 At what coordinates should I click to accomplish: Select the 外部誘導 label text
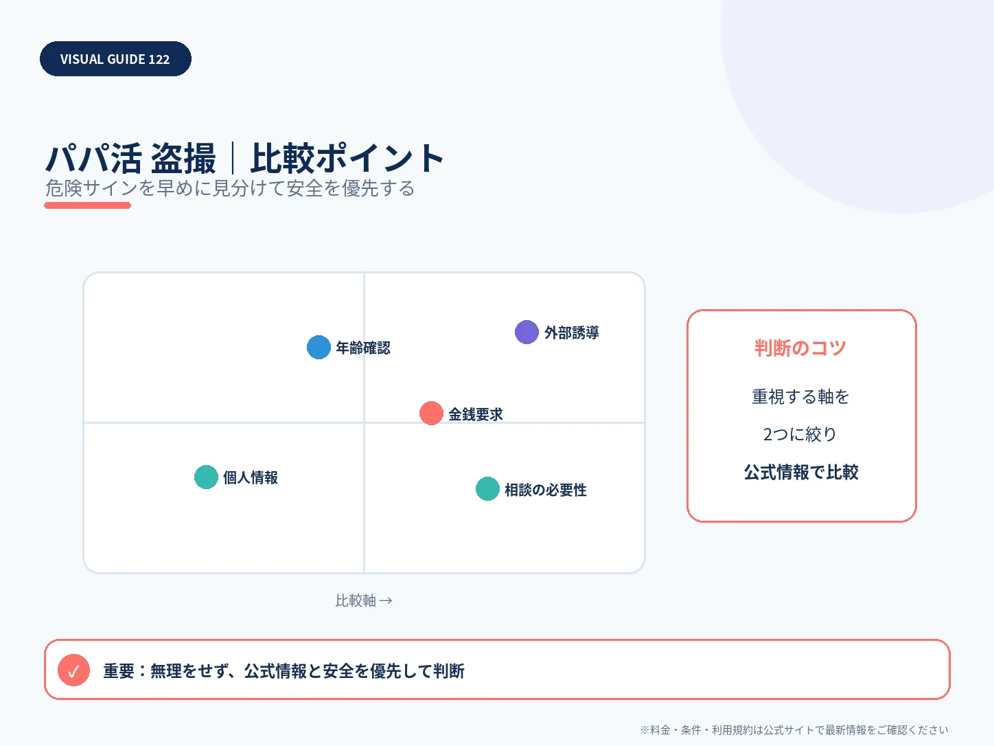(x=572, y=332)
